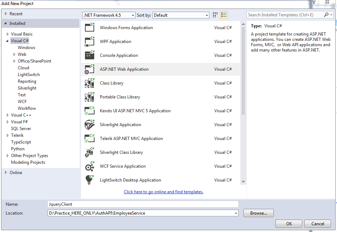The height and width of the screenshot is (232, 337).
Task: Click the Portable Class Library template icon
Action: click(90, 97)
